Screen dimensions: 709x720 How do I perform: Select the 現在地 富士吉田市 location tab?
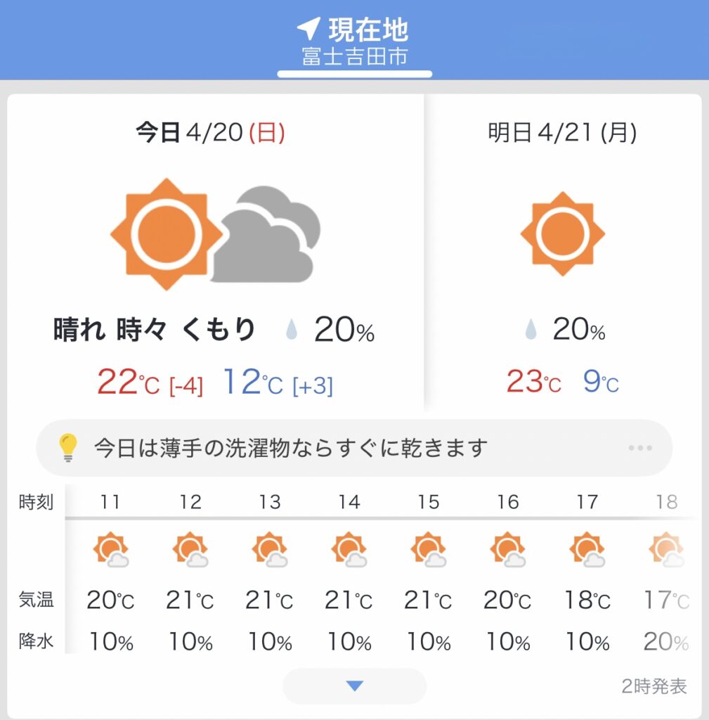355,42
